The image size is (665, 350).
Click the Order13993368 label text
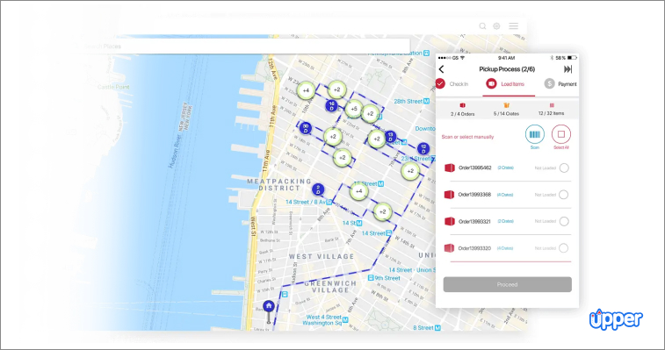(474, 195)
